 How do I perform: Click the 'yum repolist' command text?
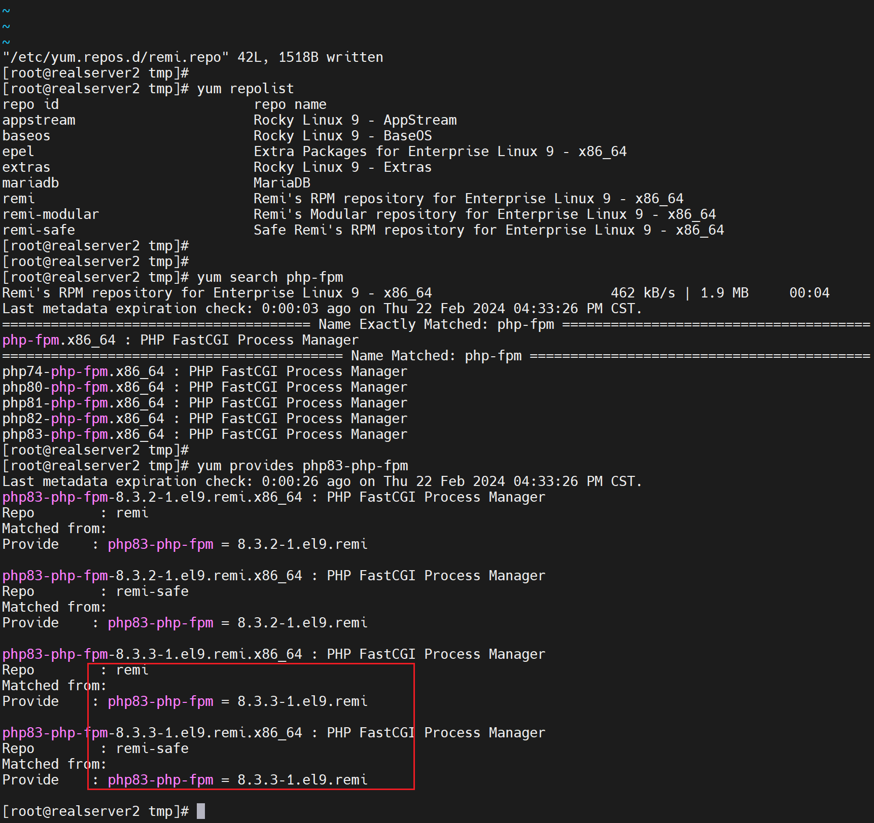pyautogui.click(x=245, y=89)
